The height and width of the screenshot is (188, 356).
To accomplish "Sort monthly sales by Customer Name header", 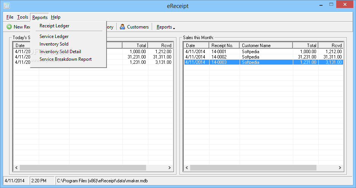I will (x=266, y=45).
